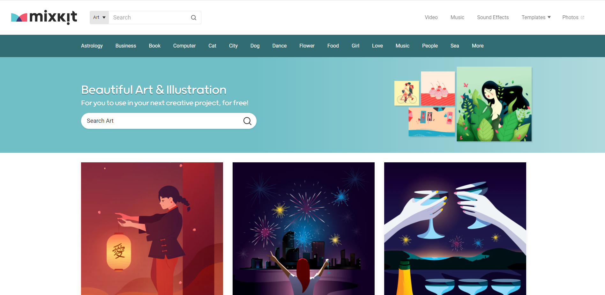Click the Mixkit logo
The width and height of the screenshot is (605, 295).
click(44, 17)
